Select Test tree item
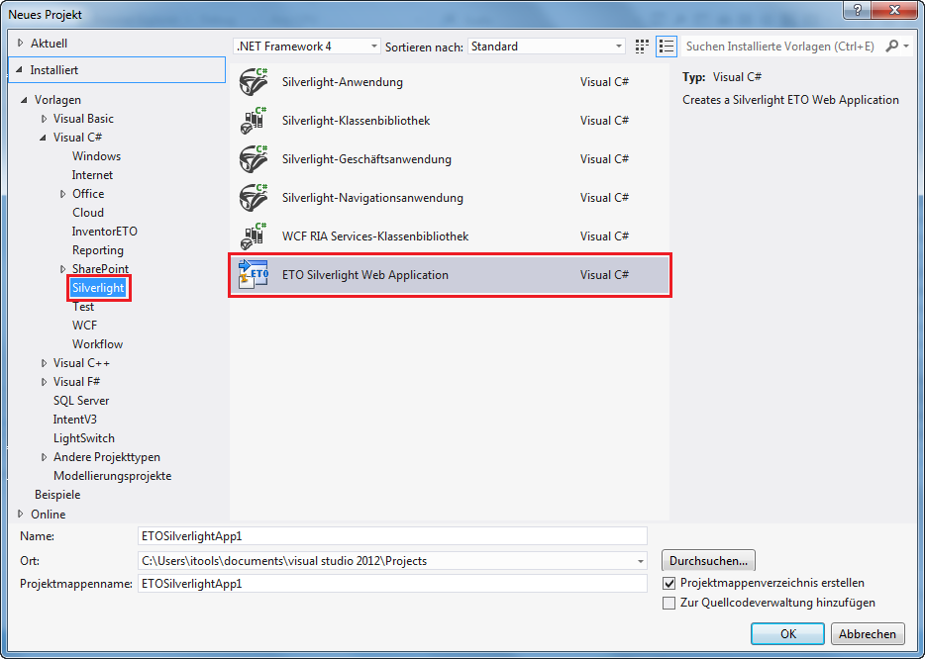 [83, 307]
